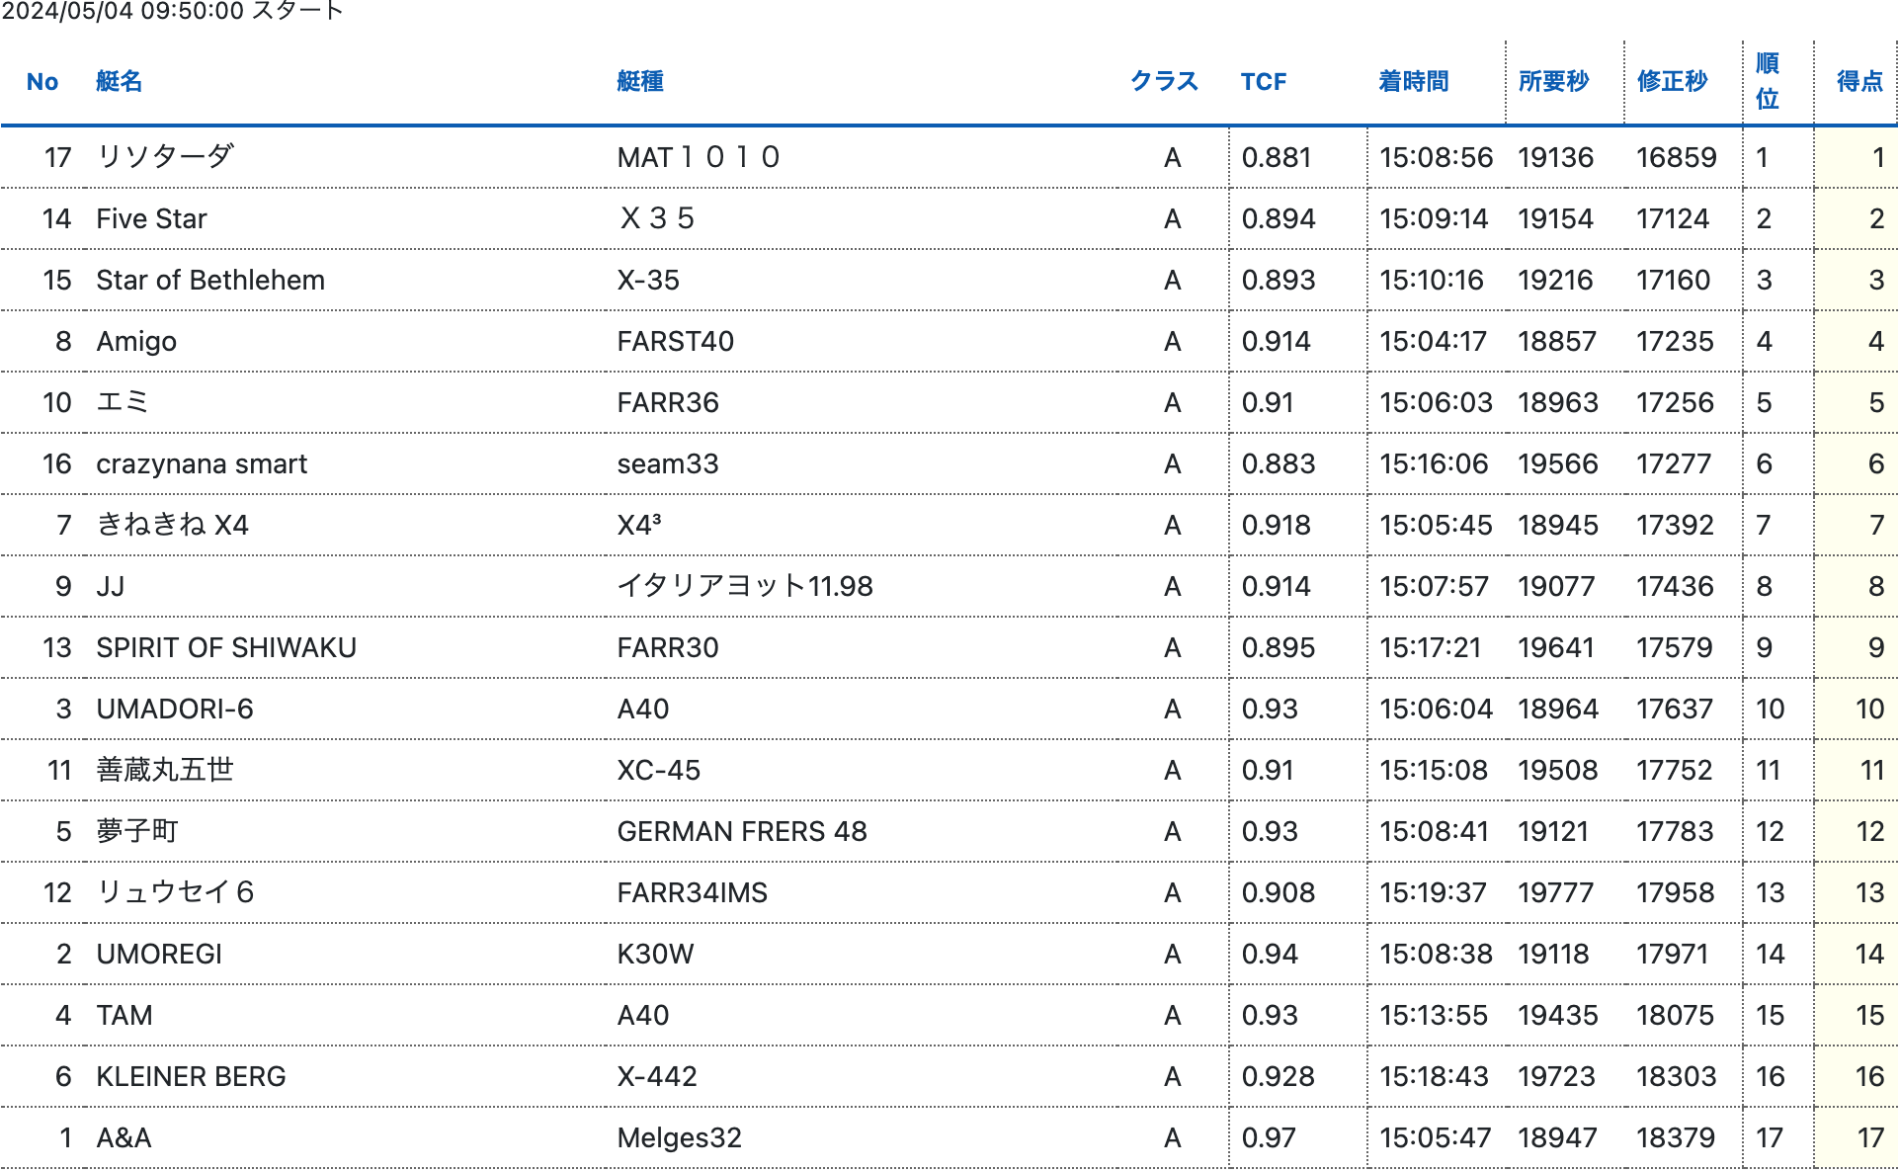Click the 修正秒 column header
Image resolution: width=1899 pixels, height=1172 pixels.
point(1672,82)
